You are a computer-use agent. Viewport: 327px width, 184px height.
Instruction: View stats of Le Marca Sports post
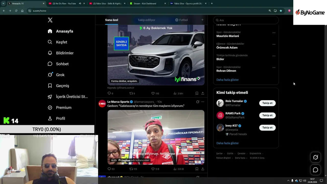click(178, 169)
